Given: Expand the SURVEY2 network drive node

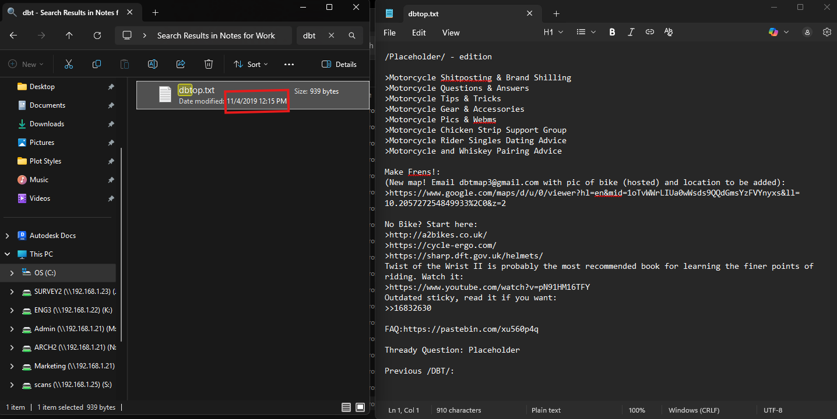Looking at the screenshot, I should [x=12, y=292].
